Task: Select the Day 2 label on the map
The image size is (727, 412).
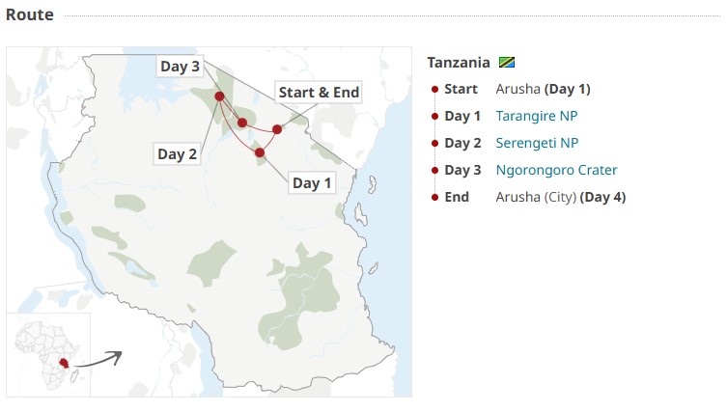Action: pyautogui.click(x=178, y=154)
